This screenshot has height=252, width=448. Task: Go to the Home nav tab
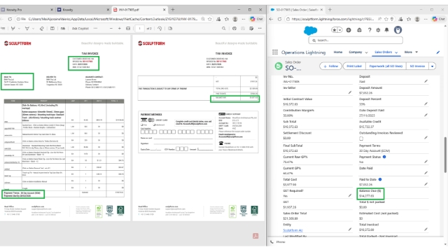[337, 52]
